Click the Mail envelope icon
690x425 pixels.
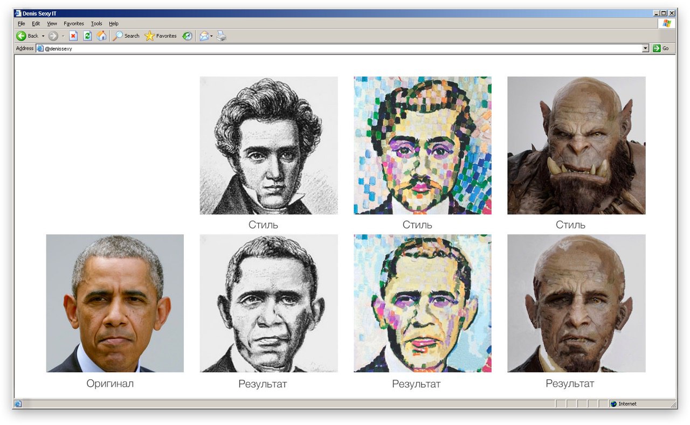pos(204,36)
